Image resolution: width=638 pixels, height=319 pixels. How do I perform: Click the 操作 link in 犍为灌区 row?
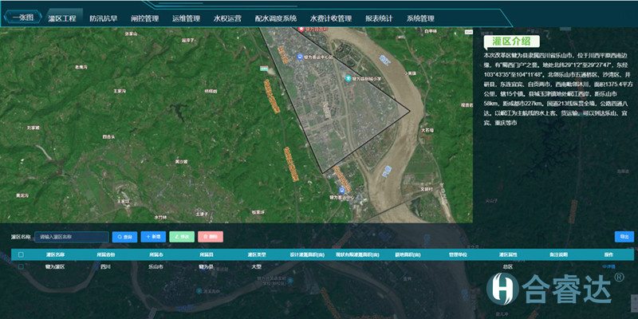pyautogui.click(x=608, y=267)
